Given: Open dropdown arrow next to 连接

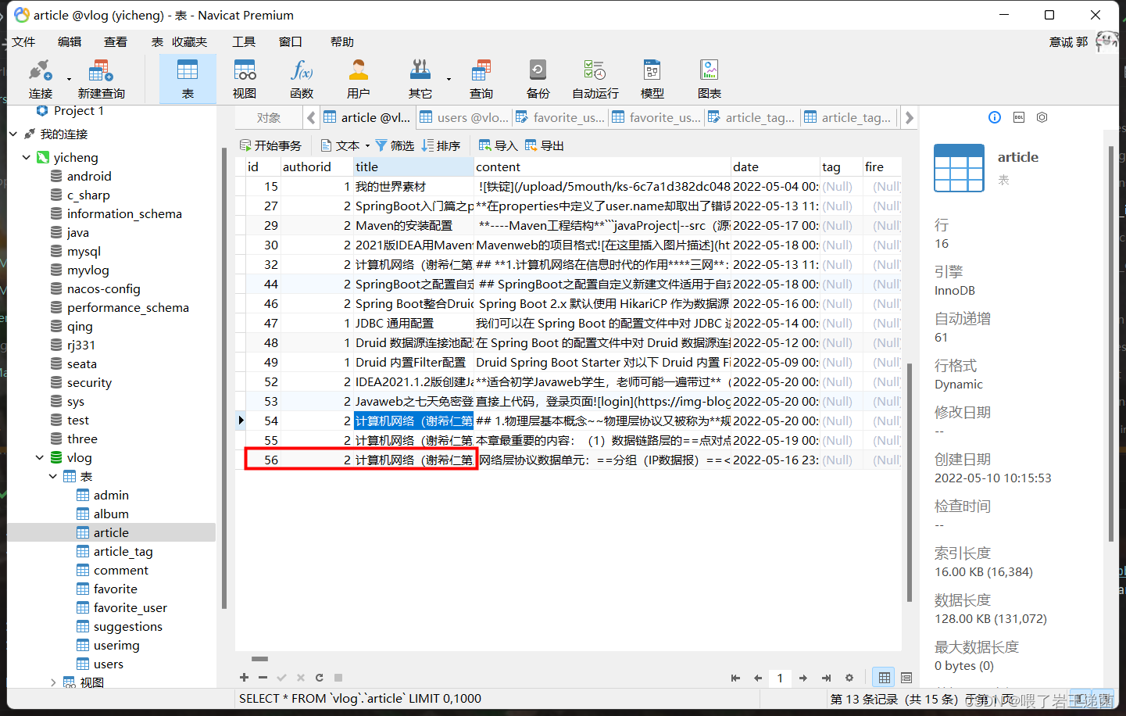Looking at the screenshot, I should pos(69,79).
